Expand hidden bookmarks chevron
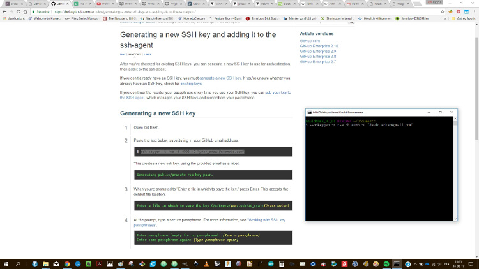 (x=445, y=18)
